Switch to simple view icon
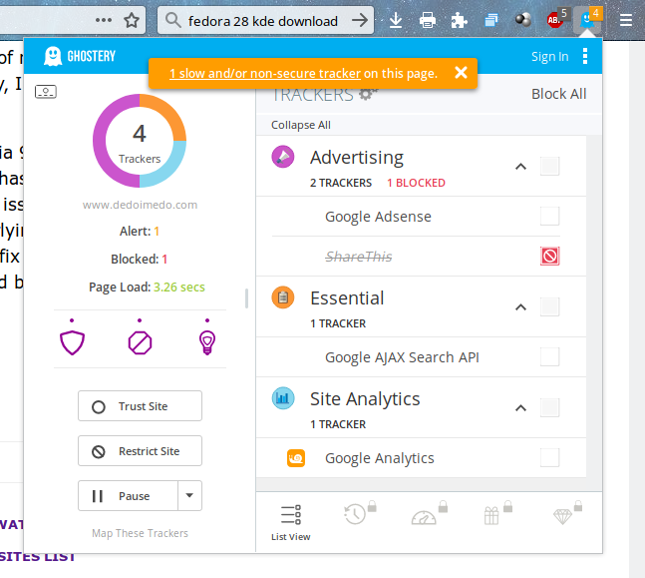The image size is (645, 578). click(46, 92)
